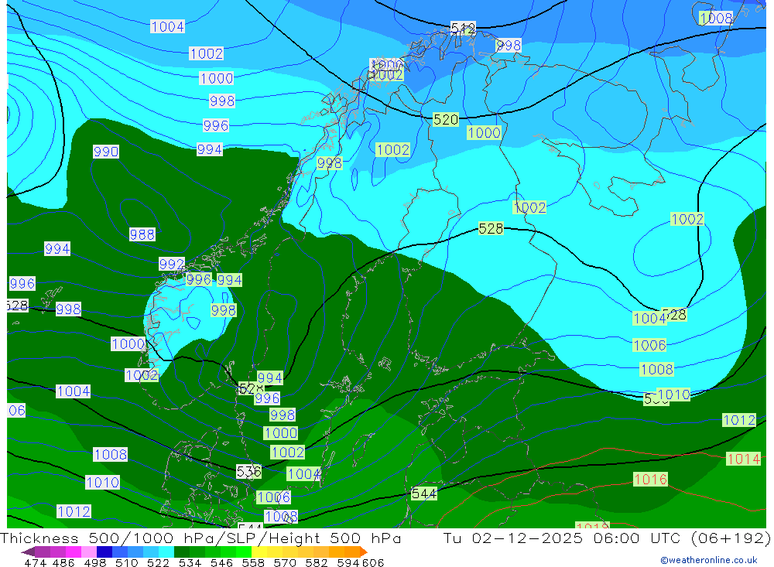Click the legend value 510
The height and width of the screenshot is (567, 774).
tap(126, 563)
